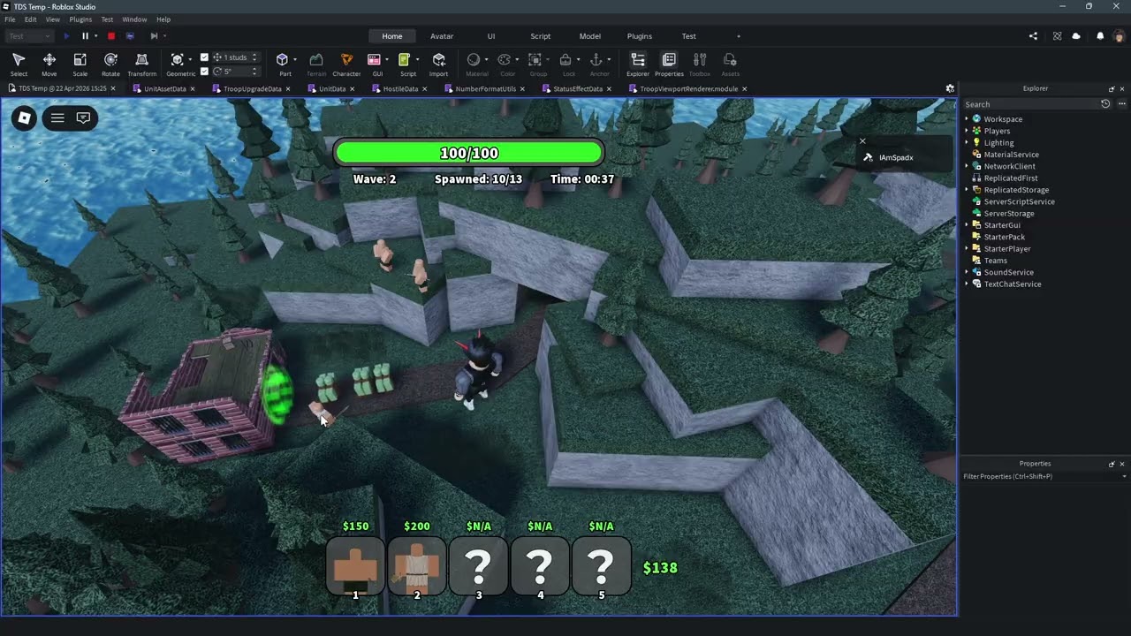
Task: Open the Test mode dropdown
Action: [x=29, y=36]
